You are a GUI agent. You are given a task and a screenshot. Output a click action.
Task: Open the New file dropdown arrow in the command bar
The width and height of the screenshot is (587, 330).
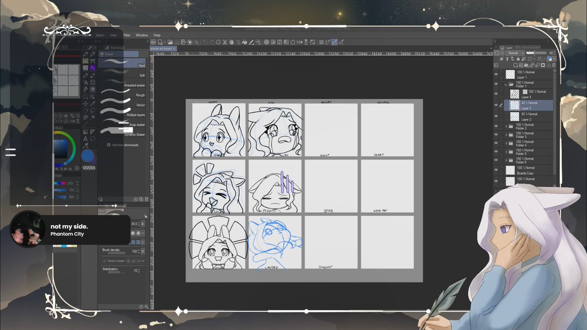click(x=165, y=42)
